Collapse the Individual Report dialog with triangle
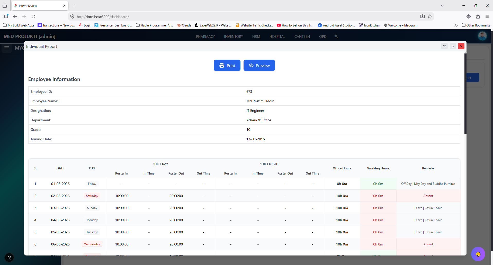Viewport: 493px width, 265px height. coord(444,46)
